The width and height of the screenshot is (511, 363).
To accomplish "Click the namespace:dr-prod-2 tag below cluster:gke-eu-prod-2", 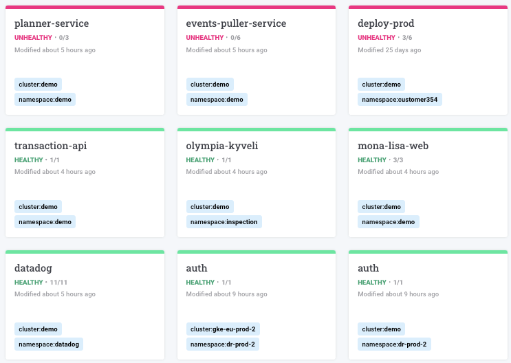I will (x=223, y=344).
